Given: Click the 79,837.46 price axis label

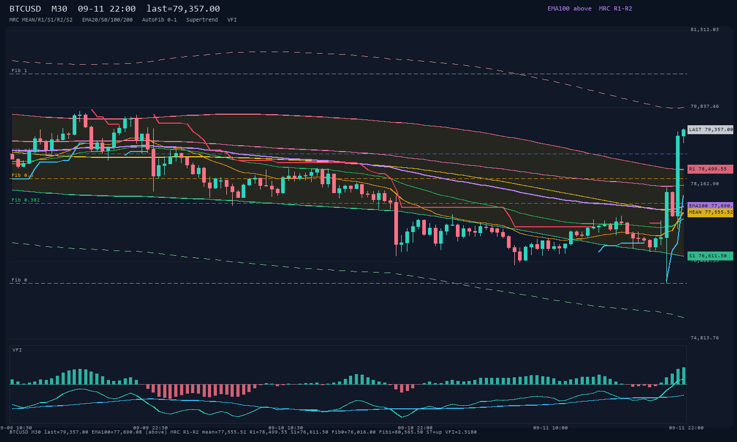Looking at the screenshot, I should [x=704, y=106].
